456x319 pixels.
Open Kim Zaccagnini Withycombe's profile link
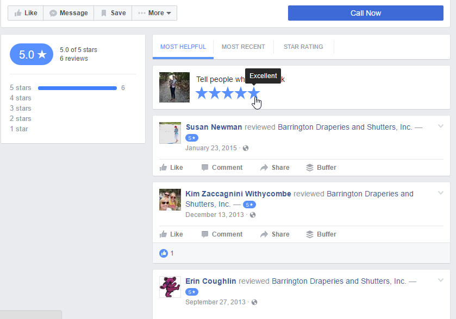click(238, 194)
